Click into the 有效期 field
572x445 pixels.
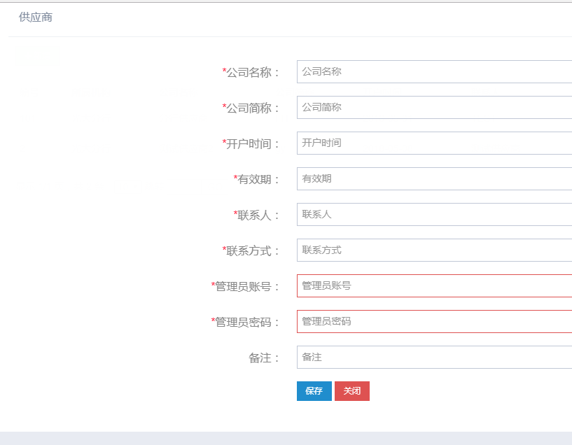435,179
